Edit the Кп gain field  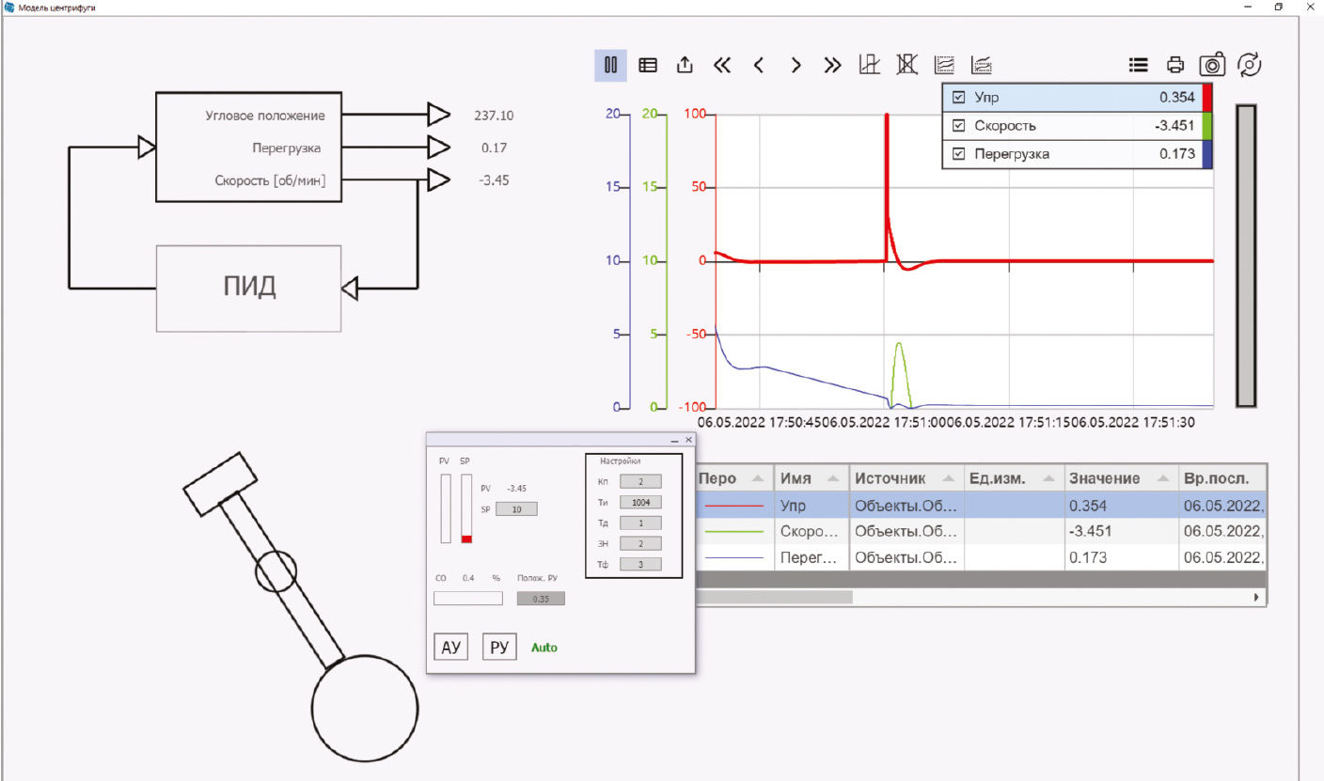[640, 481]
